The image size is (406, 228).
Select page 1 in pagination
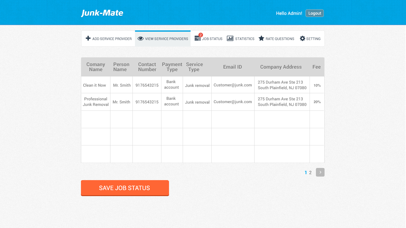click(x=306, y=172)
